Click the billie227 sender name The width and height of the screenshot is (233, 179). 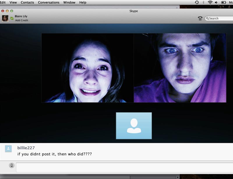(x=26, y=148)
